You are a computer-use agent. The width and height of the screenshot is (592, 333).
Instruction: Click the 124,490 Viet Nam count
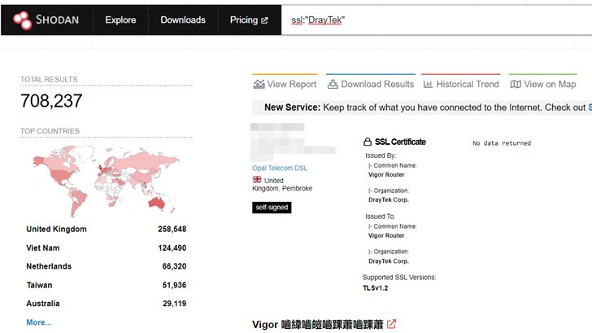tap(172, 248)
